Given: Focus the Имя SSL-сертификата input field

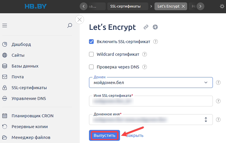Looking at the screenshot, I should [x=151, y=101].
